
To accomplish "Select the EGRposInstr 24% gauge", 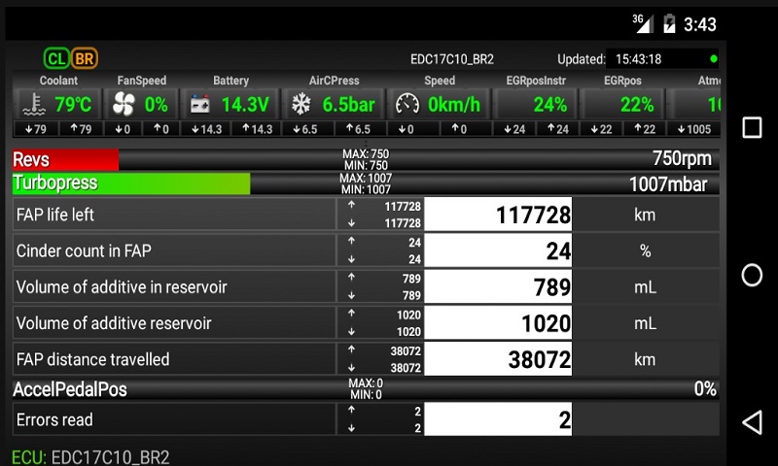I will click(536, 105).
